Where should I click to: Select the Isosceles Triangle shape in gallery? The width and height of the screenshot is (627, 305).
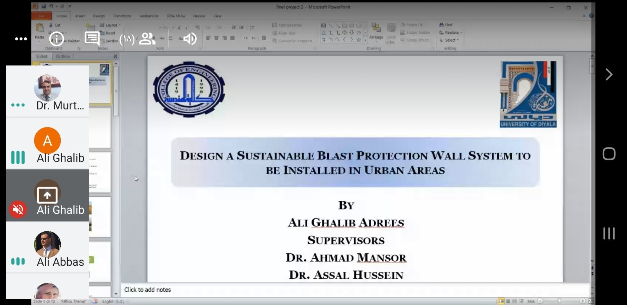pos(324,33)
